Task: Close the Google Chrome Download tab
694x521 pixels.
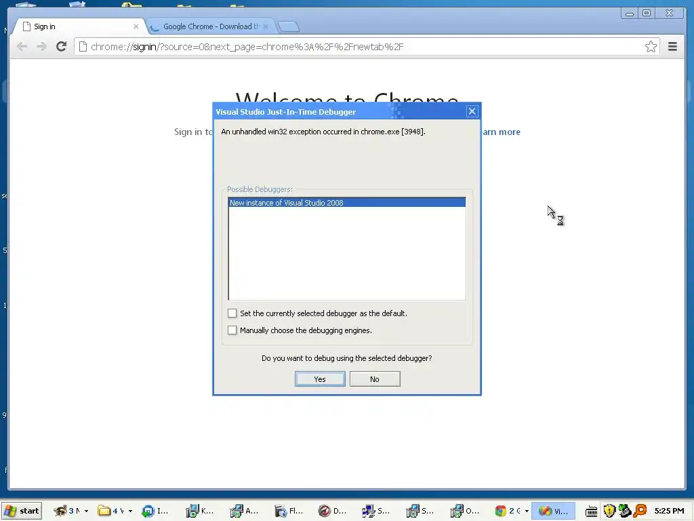Action: pos(266,26)
